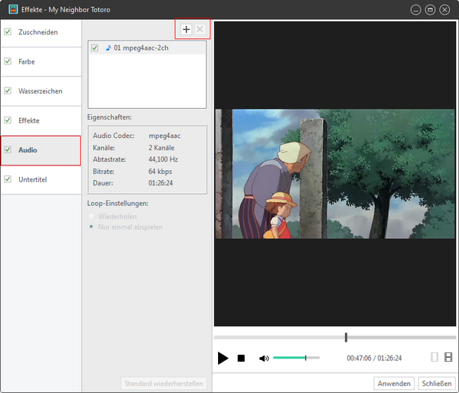This screenshot has height=393, width=459.
Task: Maximize the Effekte window
Action: pyautogui.click(x=430, y=10)
